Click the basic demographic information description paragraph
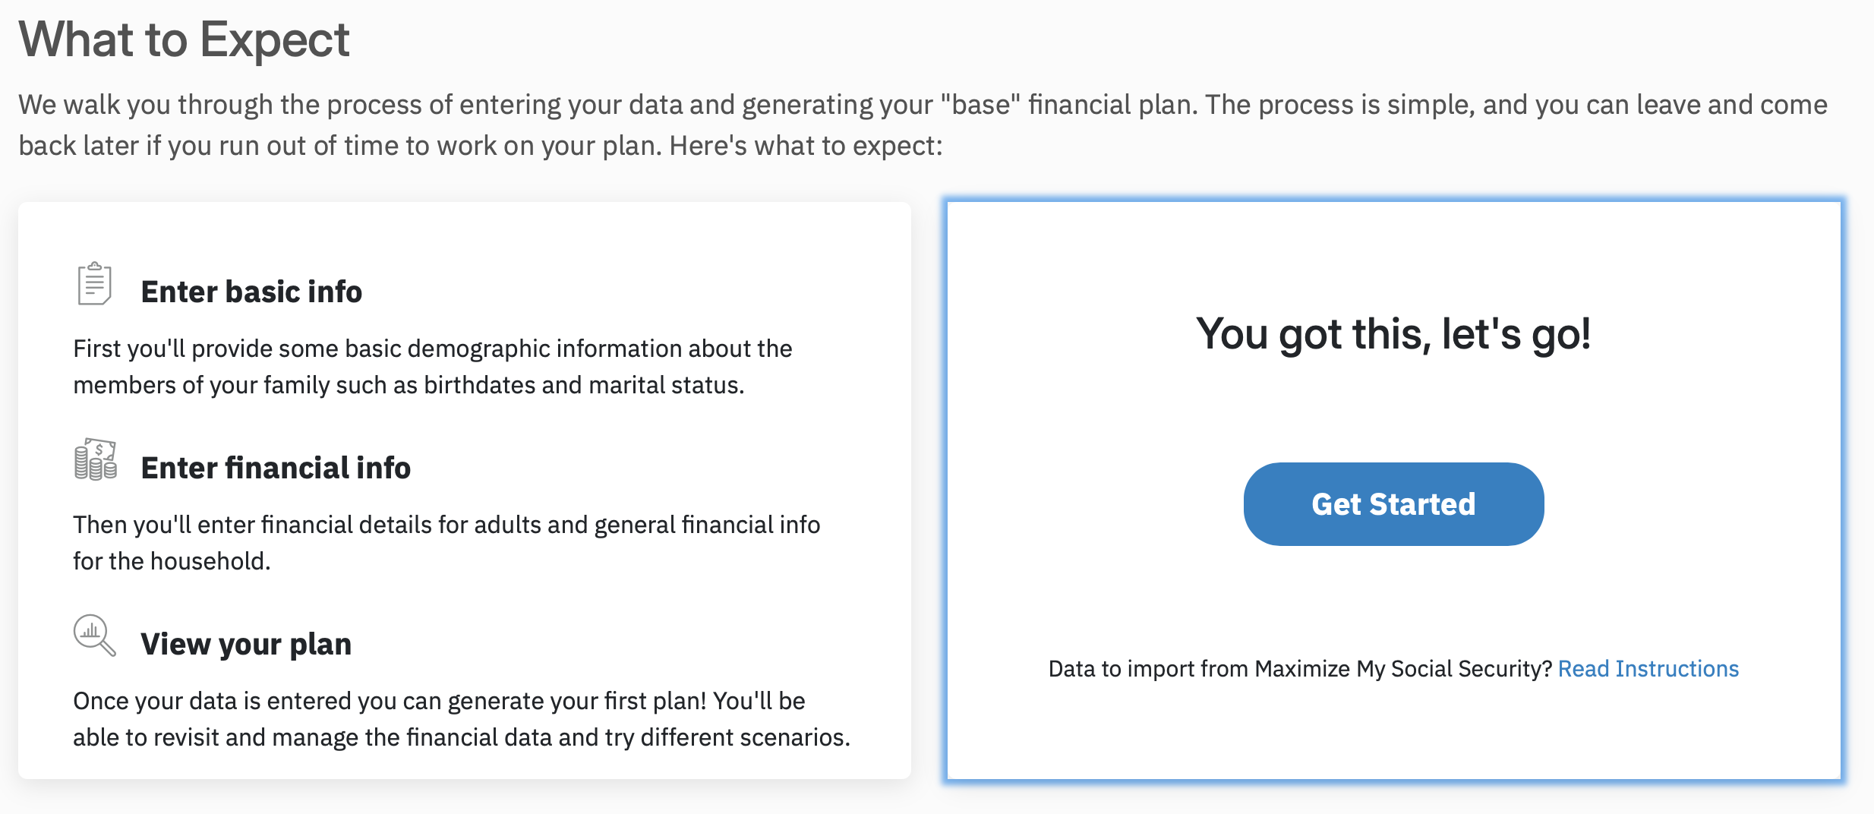Viewport: 1874px width, 814px height. coord(433,367)
